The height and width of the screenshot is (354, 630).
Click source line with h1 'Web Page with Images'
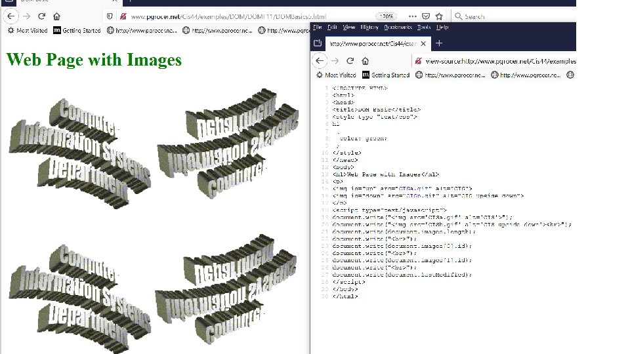386,174
